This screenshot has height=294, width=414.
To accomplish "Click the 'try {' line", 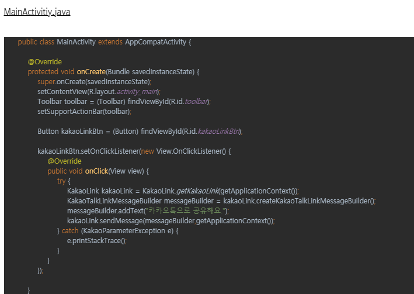I will 64,181.
